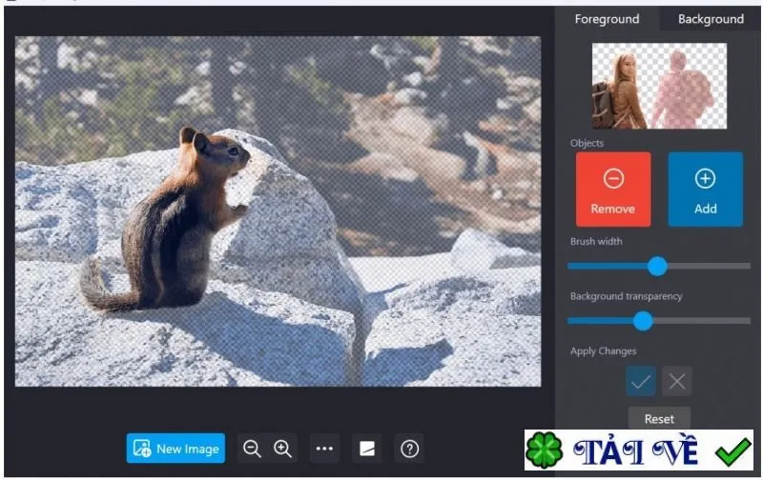763x480 pixels.
Task: Open the three-dots more options menu
Action: click(324, 449)
